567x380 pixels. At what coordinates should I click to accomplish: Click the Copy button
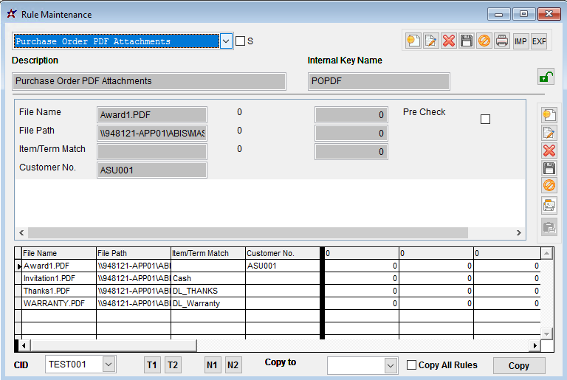pyautogui.click(x=519, y=365)
